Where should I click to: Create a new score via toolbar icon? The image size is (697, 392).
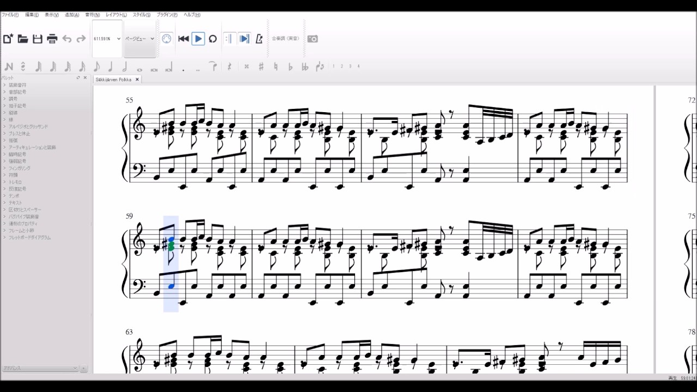click(8, 39)
